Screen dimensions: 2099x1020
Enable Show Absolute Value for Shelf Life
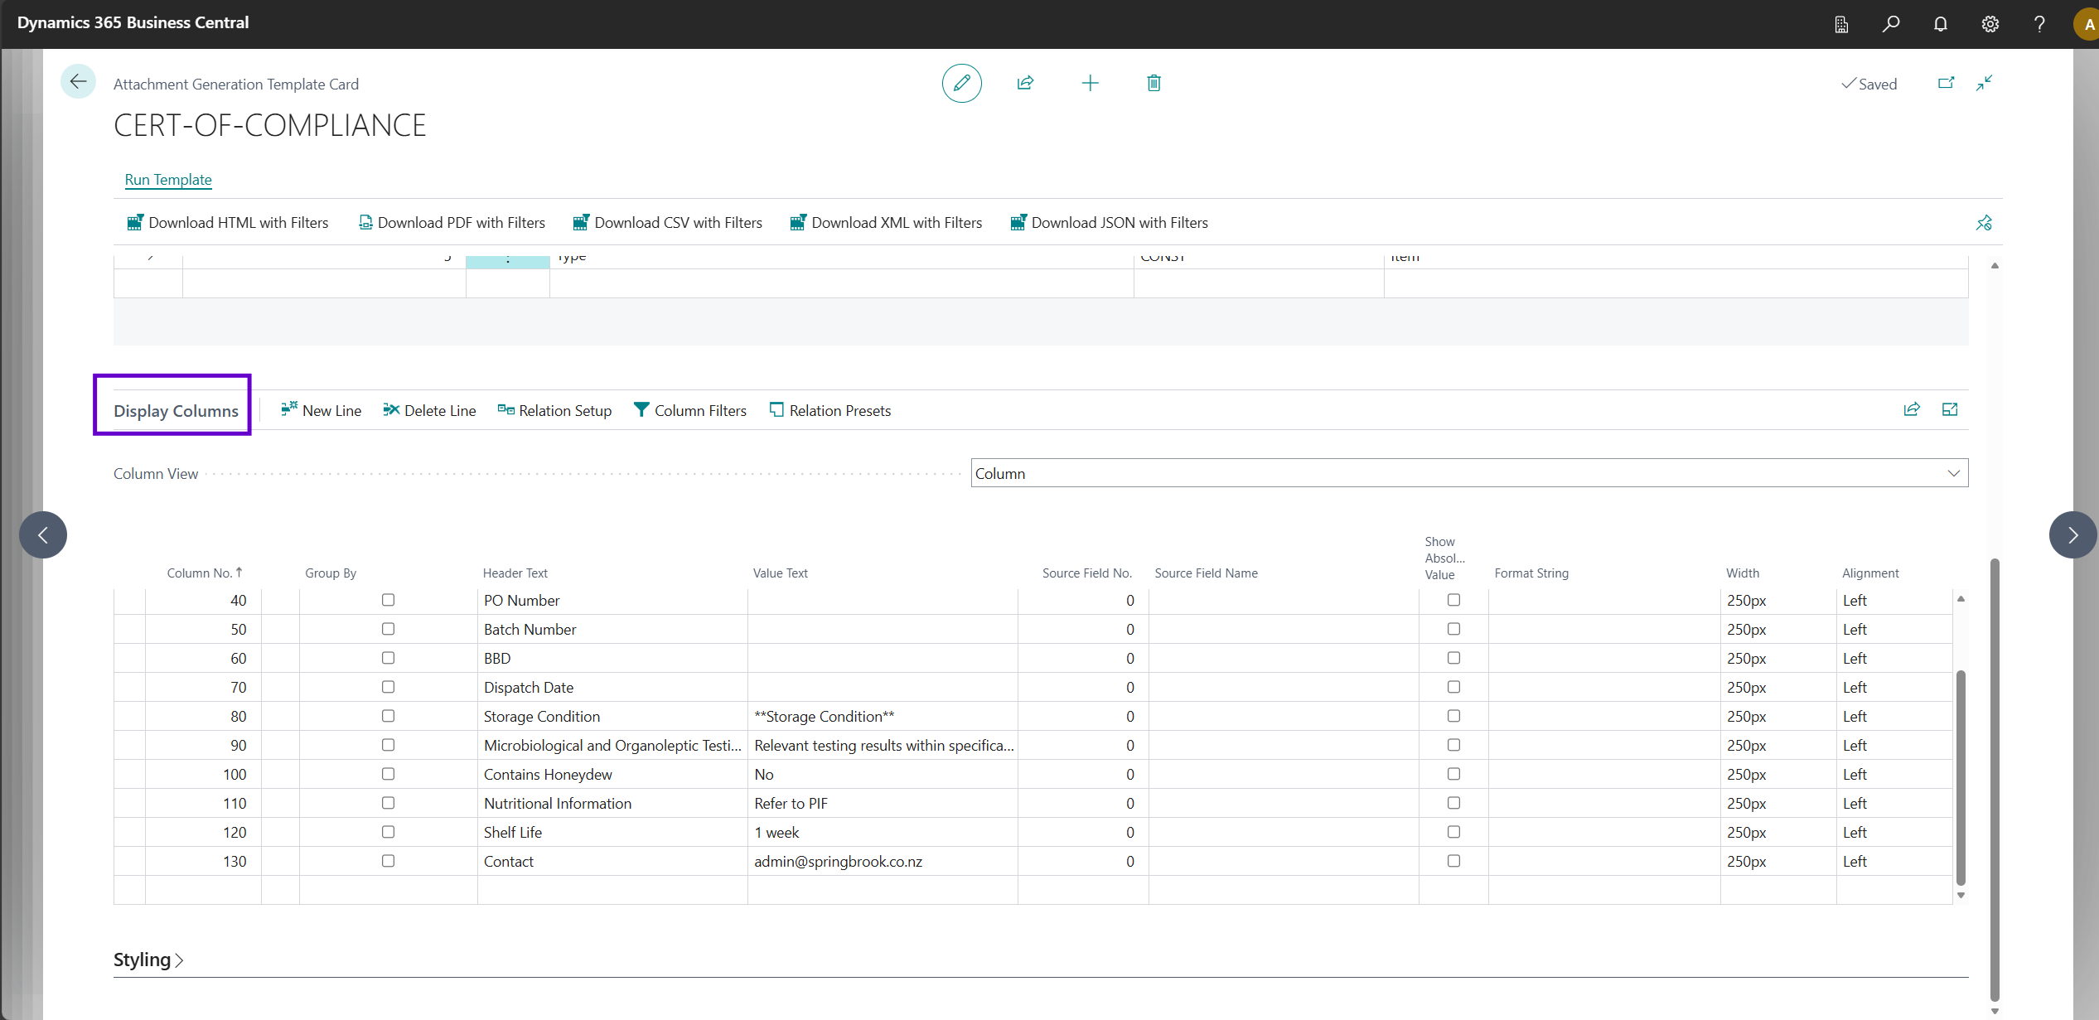coord(1453,832)
